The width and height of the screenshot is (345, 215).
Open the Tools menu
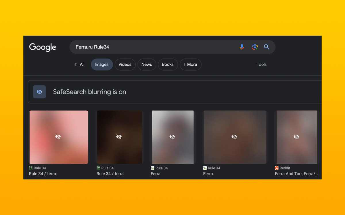tap(262, 64)
